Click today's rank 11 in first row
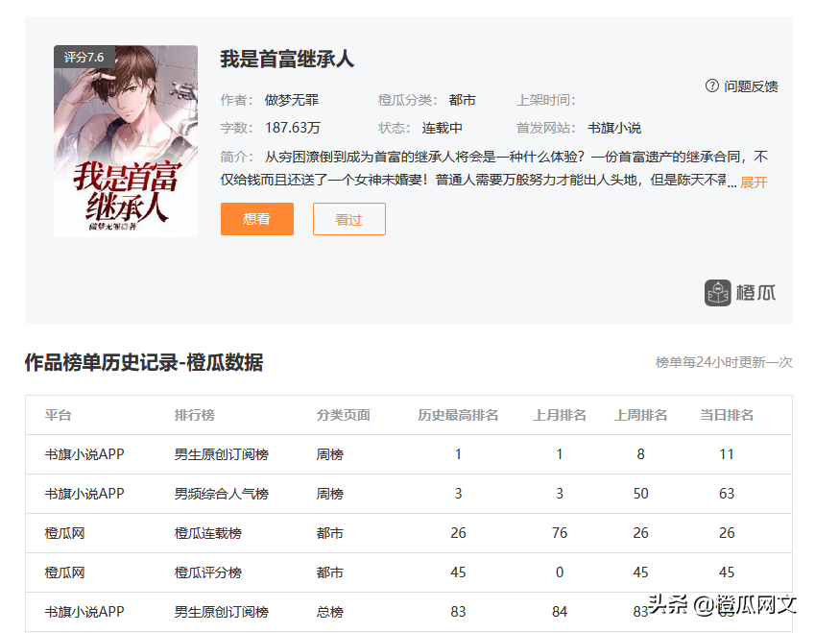The height and width of the screenshot is (633, 815). pos(726,454)
